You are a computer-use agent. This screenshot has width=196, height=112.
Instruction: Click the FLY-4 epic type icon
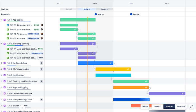(x=4, y=69)
